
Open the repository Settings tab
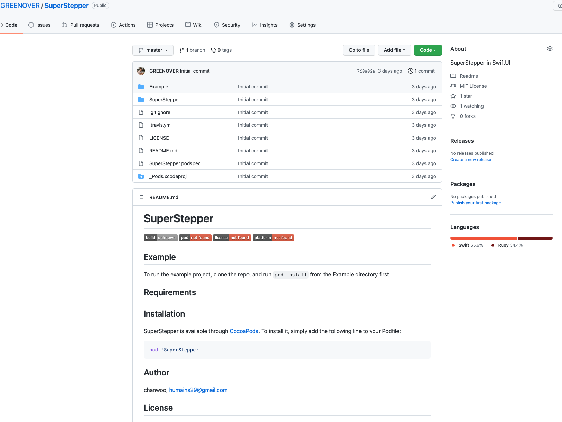[302, 25]
